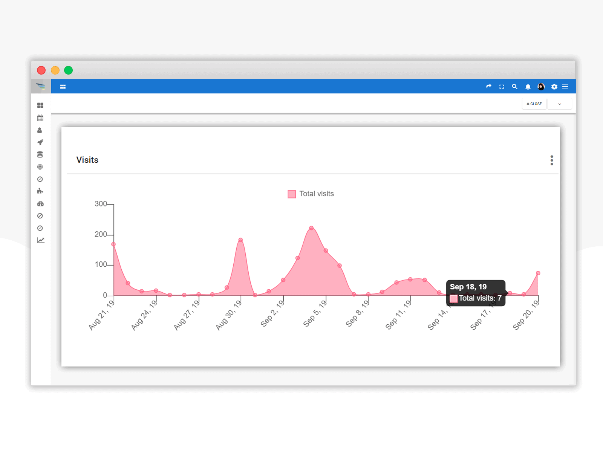This screenshot has height=452, width=603.
Task: Open settings gear icon in top bar
Action: pyautogui.click(x=554, y=87)
